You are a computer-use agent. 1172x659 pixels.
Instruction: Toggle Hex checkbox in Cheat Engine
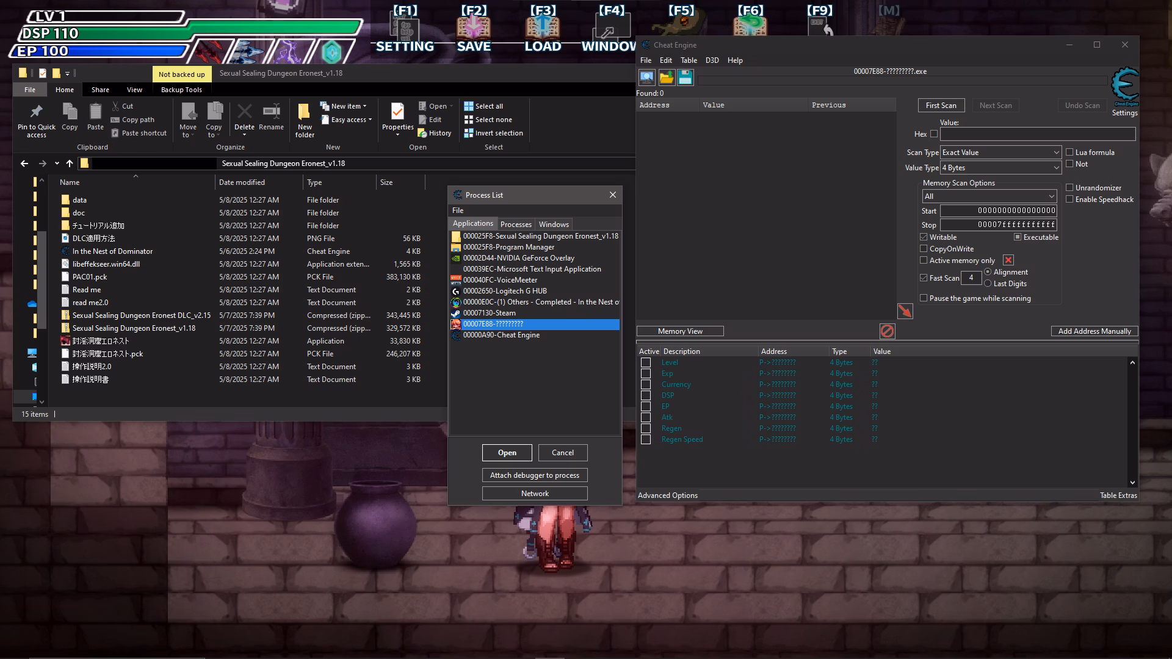click(x=934, y=134)
